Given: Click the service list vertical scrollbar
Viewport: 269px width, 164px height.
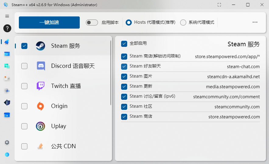Looking at the screenshot, I should pos(111,73).
